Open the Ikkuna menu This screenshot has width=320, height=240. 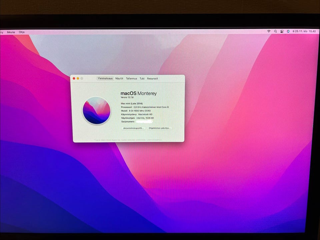point(11,32)
